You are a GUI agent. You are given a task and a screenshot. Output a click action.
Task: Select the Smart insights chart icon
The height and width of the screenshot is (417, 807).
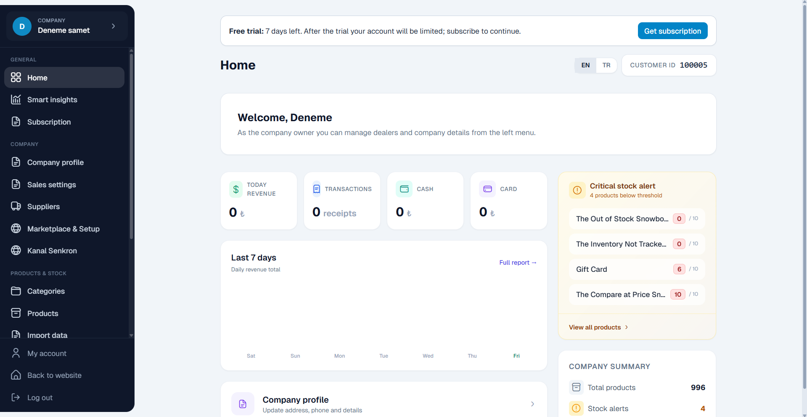(x=16, y=99)
